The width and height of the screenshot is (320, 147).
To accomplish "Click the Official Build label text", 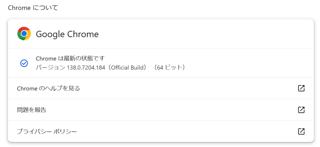I will point(127,68).
